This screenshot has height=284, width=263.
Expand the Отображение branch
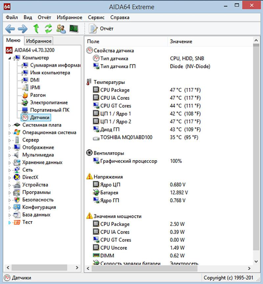(x=10, y=148)
